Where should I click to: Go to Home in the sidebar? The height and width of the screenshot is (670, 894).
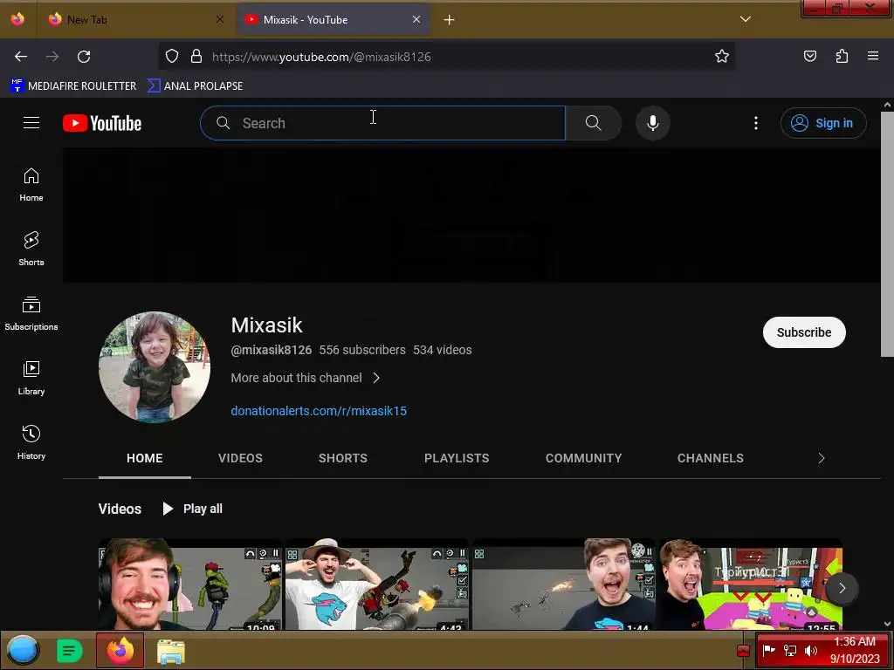31,185
